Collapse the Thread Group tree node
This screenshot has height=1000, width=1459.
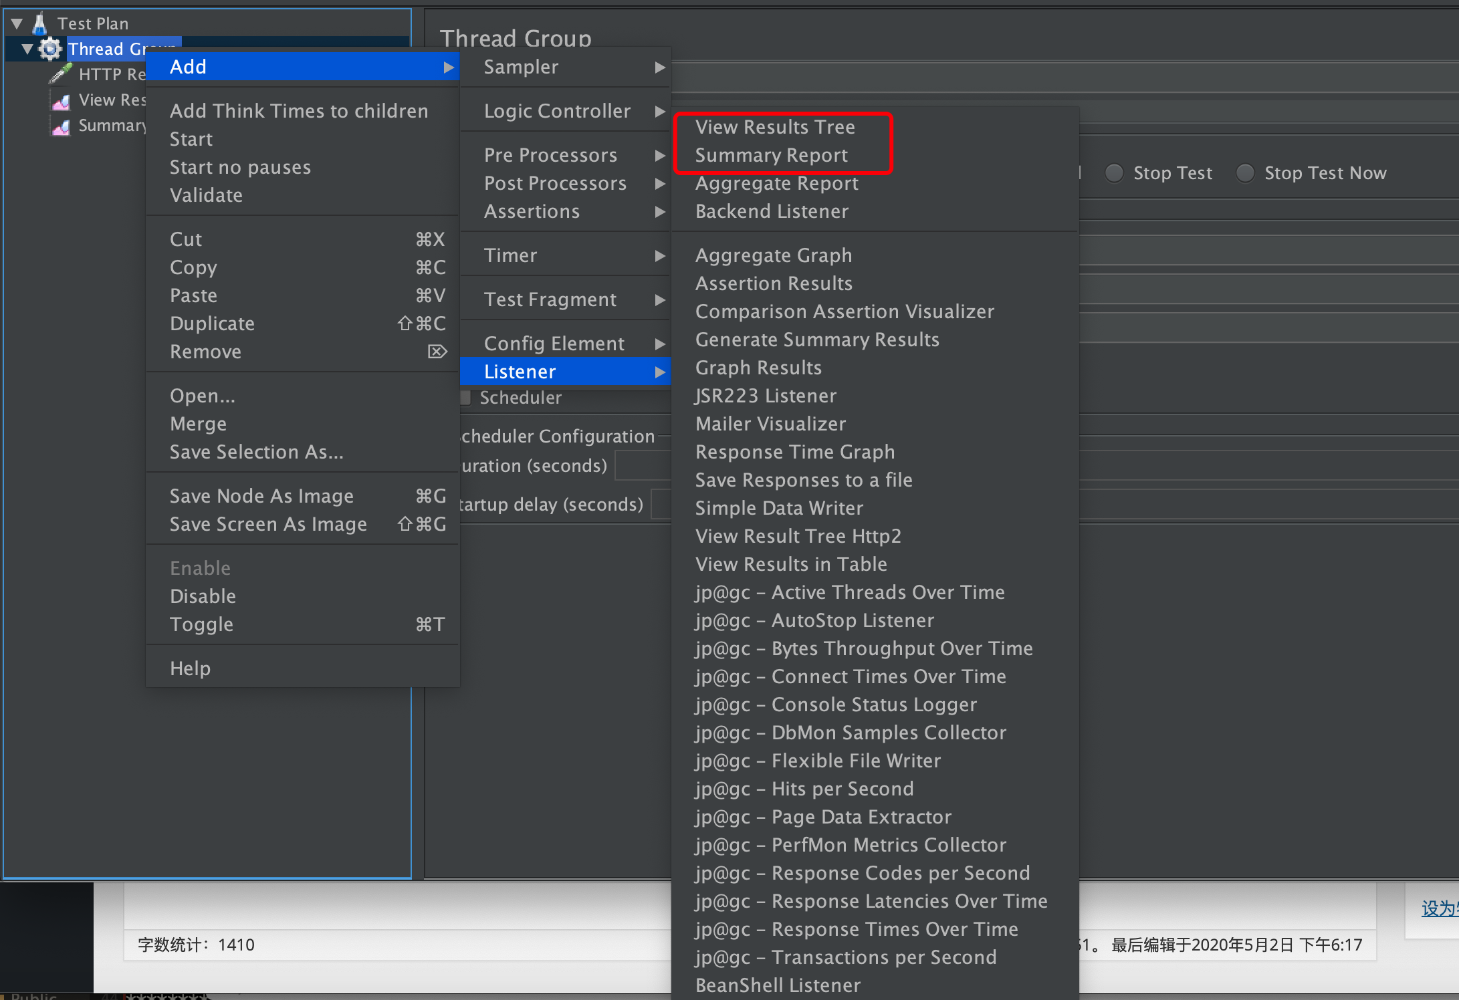pyautogui.click(x=27, y=49)
